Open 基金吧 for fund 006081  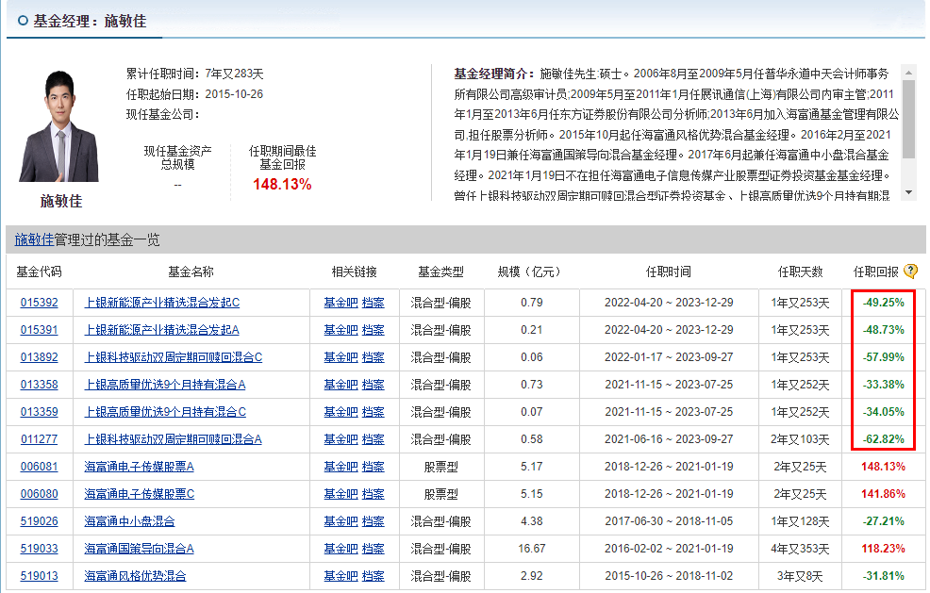(x=341, y=466)
